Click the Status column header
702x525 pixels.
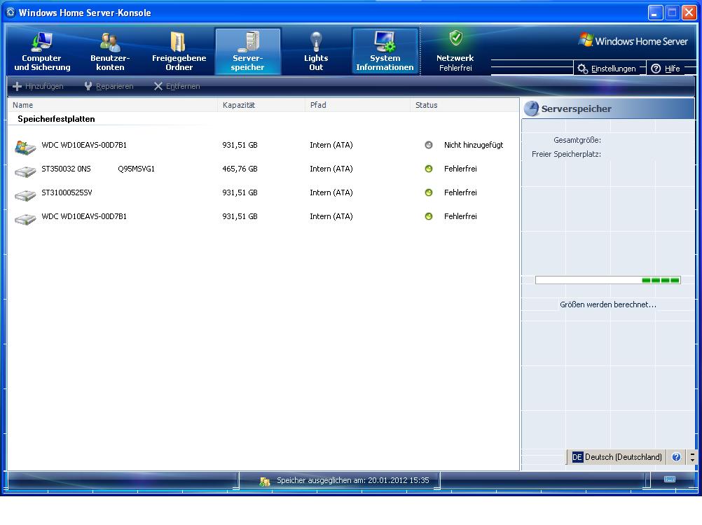click(464, 105)
